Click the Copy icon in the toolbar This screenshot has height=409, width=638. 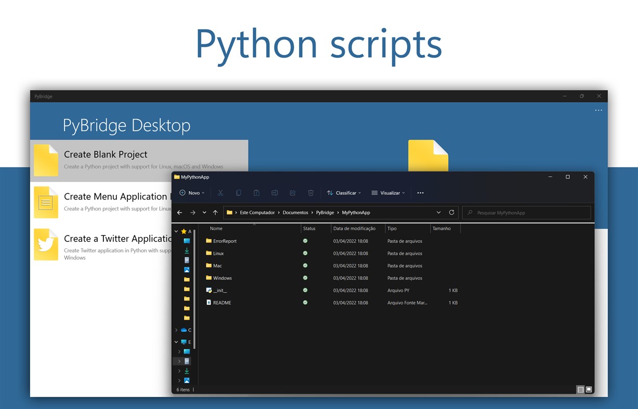click(x=239, y=193)
